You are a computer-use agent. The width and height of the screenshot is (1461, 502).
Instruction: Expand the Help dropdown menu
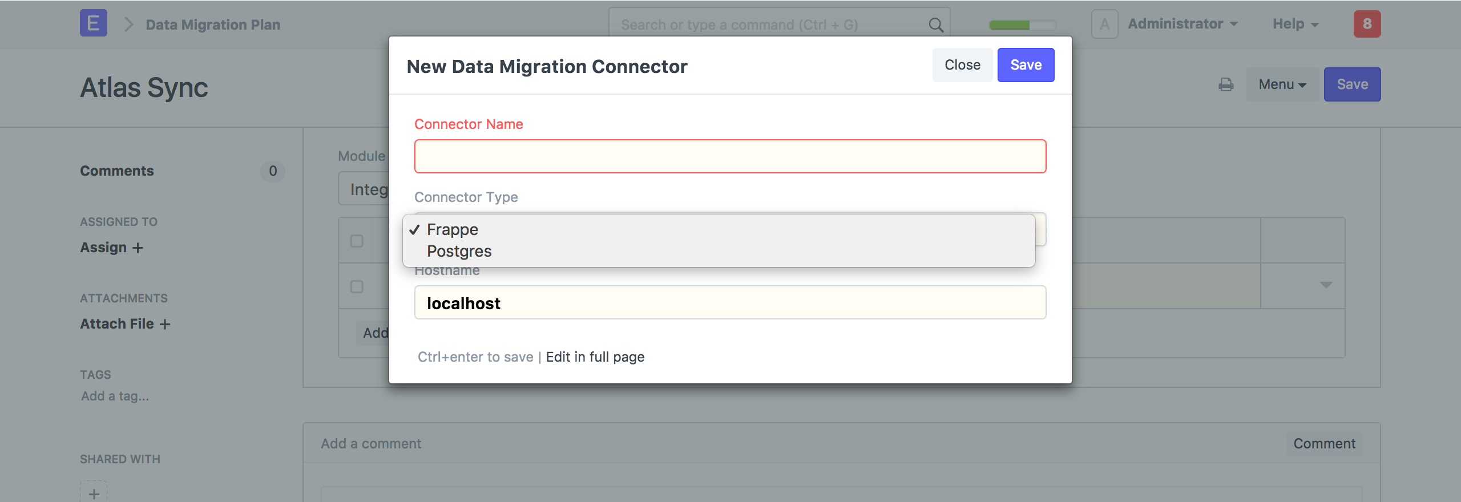tap(1295, 24)
